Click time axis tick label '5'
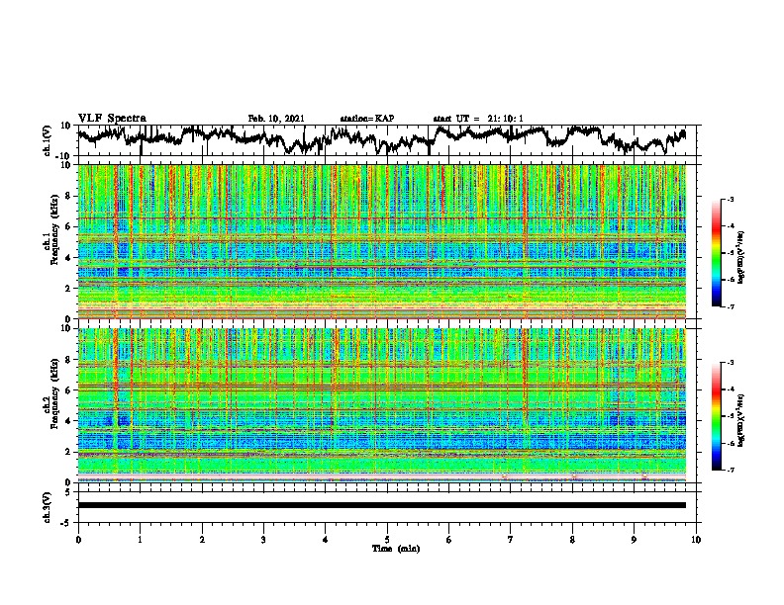 click(x=387, y=540)
